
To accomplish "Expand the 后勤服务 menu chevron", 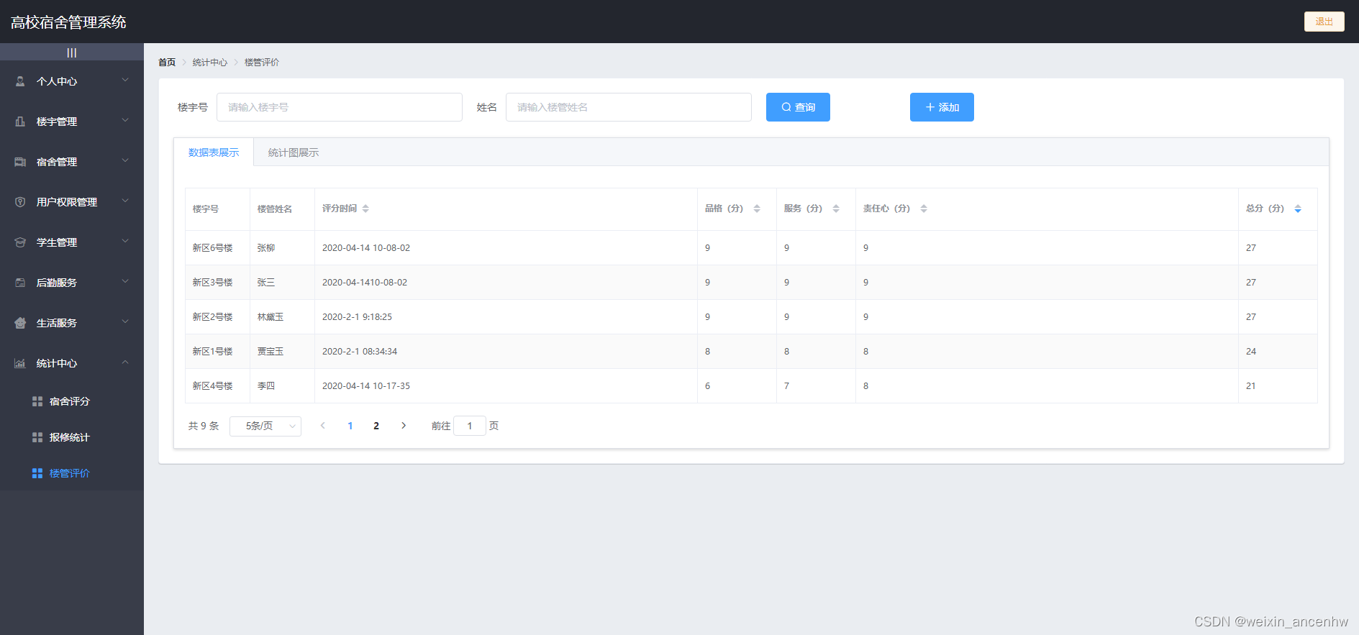I will pos(125,281).
